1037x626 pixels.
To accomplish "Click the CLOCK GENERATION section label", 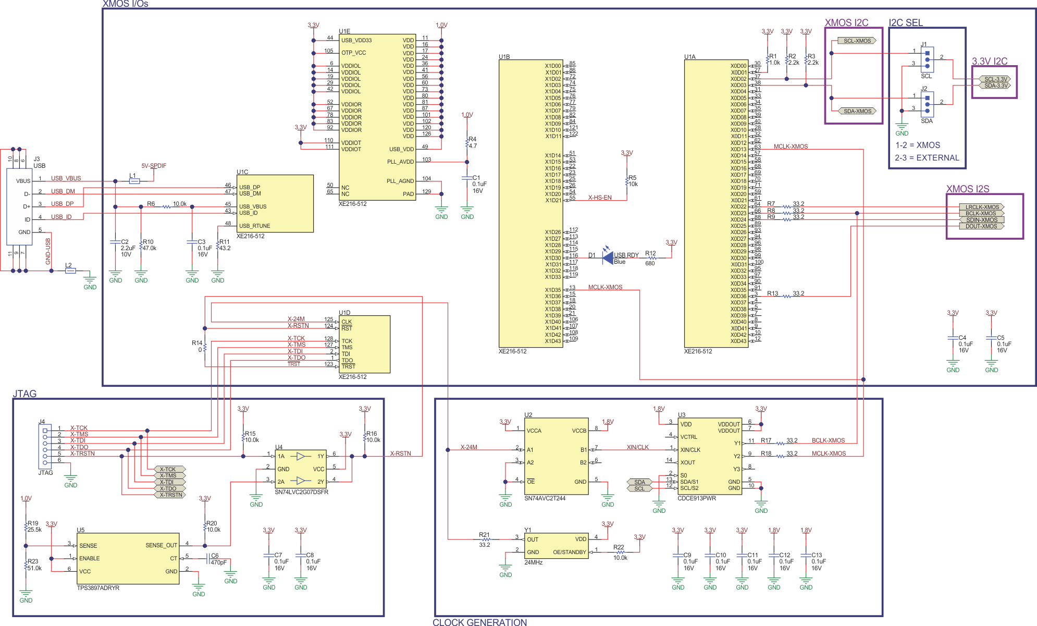I will 479,622.
